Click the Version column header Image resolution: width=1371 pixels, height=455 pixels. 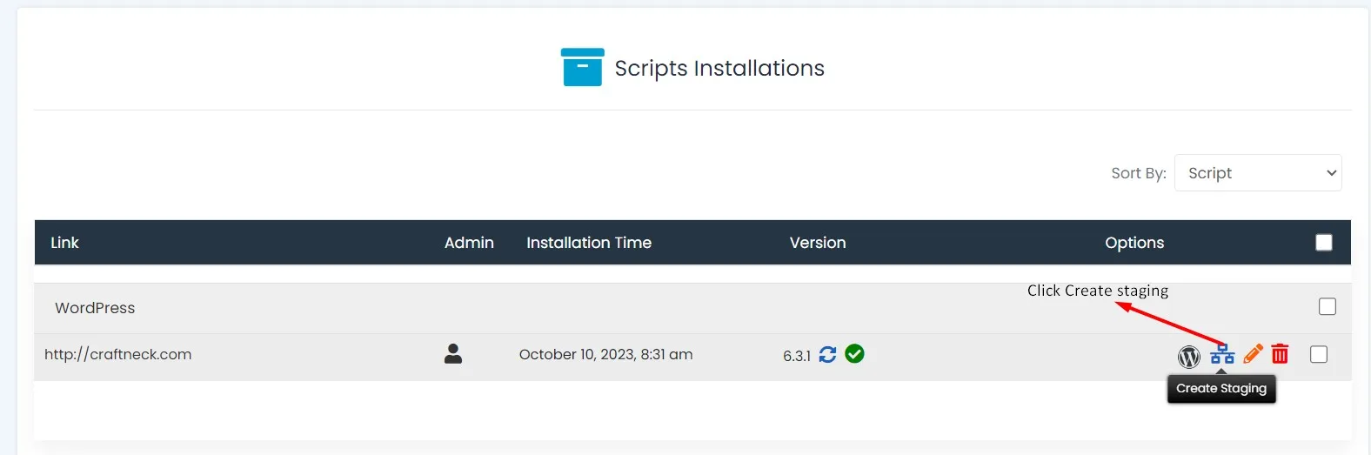click(818, 243)
